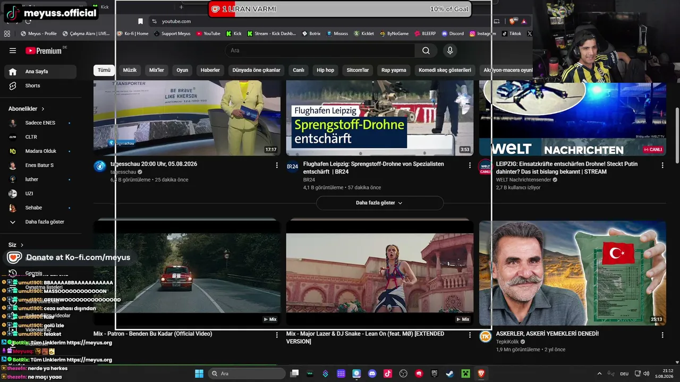
Task: Start voice search with the microphone
Action: click(x=450, y=50)
